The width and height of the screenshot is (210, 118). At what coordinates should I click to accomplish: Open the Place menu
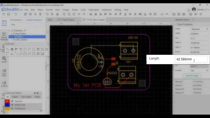pos(40,10)
